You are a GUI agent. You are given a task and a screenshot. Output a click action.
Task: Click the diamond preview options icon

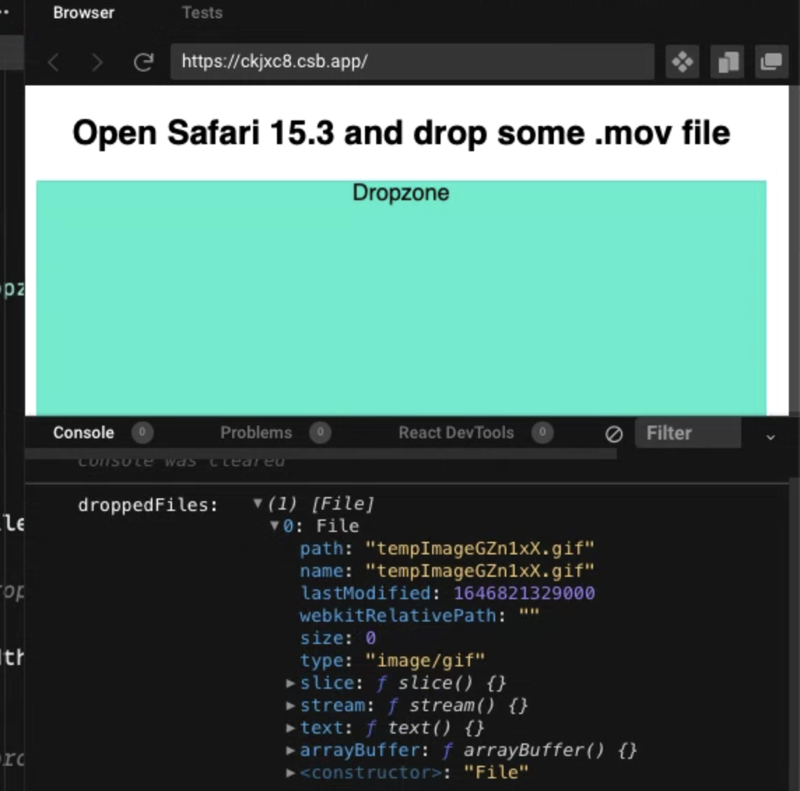click(x=682, y=62)
